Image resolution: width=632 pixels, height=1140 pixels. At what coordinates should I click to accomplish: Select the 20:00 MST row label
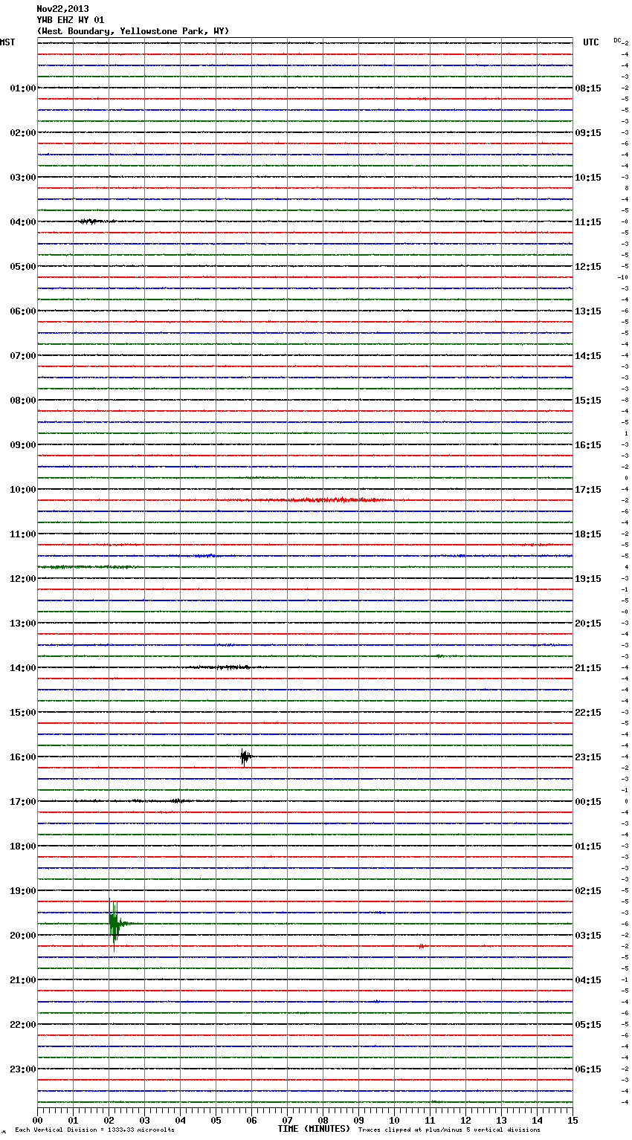click(22, 936)
